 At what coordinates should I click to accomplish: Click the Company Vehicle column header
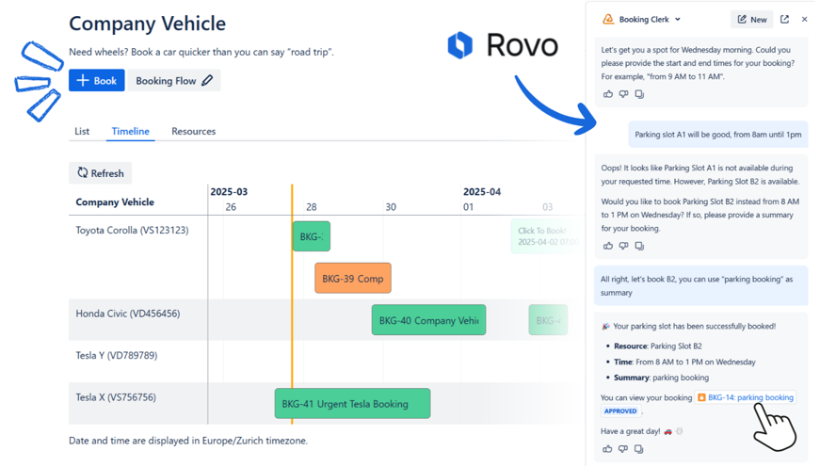click(115, 201)
